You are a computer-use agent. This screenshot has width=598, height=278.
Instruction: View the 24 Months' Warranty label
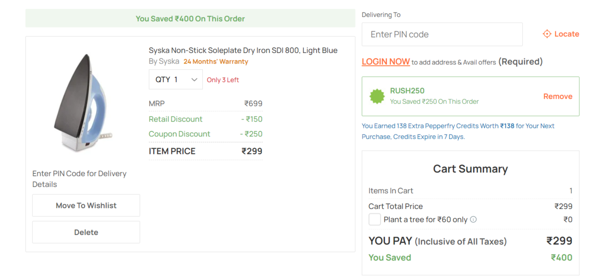(x=216, y=62)
